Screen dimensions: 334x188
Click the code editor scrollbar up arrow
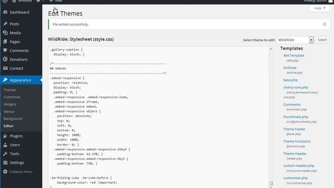click(x=271, y=49)
